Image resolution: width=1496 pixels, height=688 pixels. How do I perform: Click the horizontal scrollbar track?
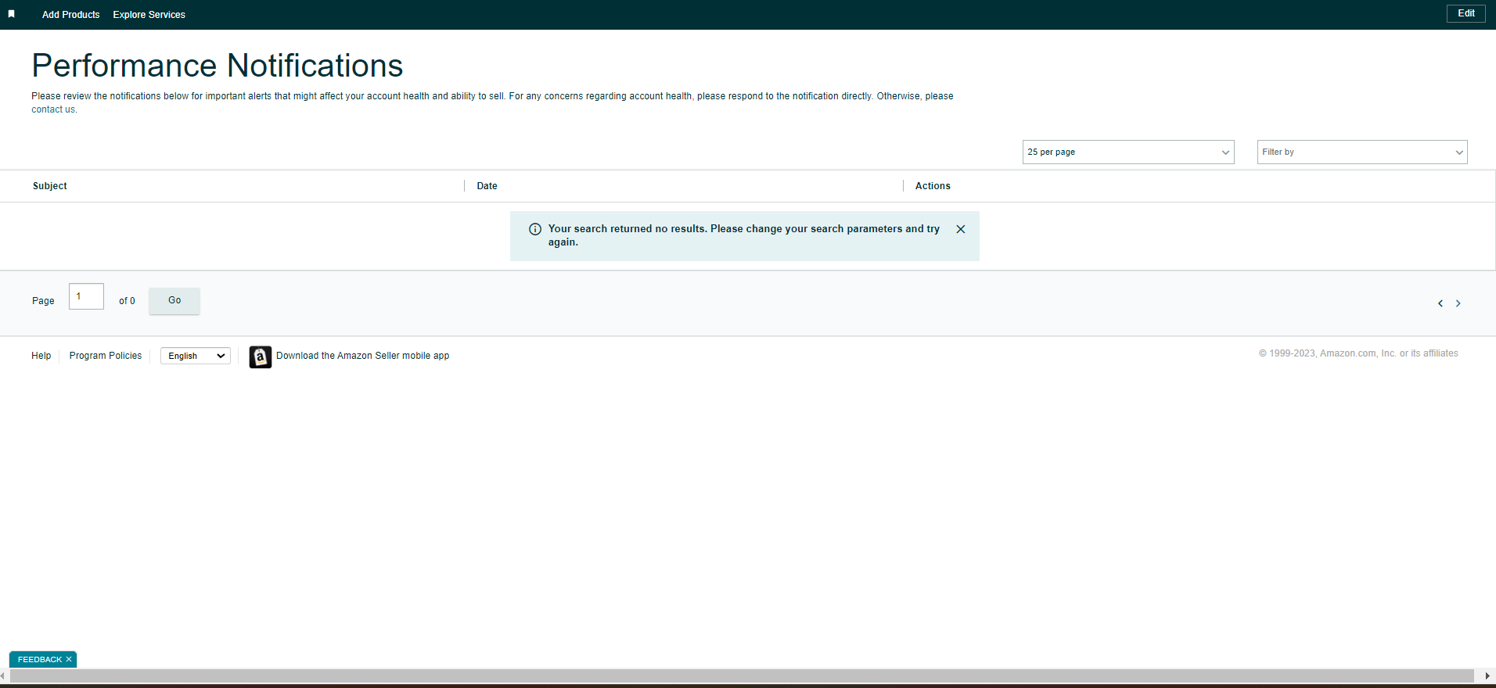click(x=742, y=676)
